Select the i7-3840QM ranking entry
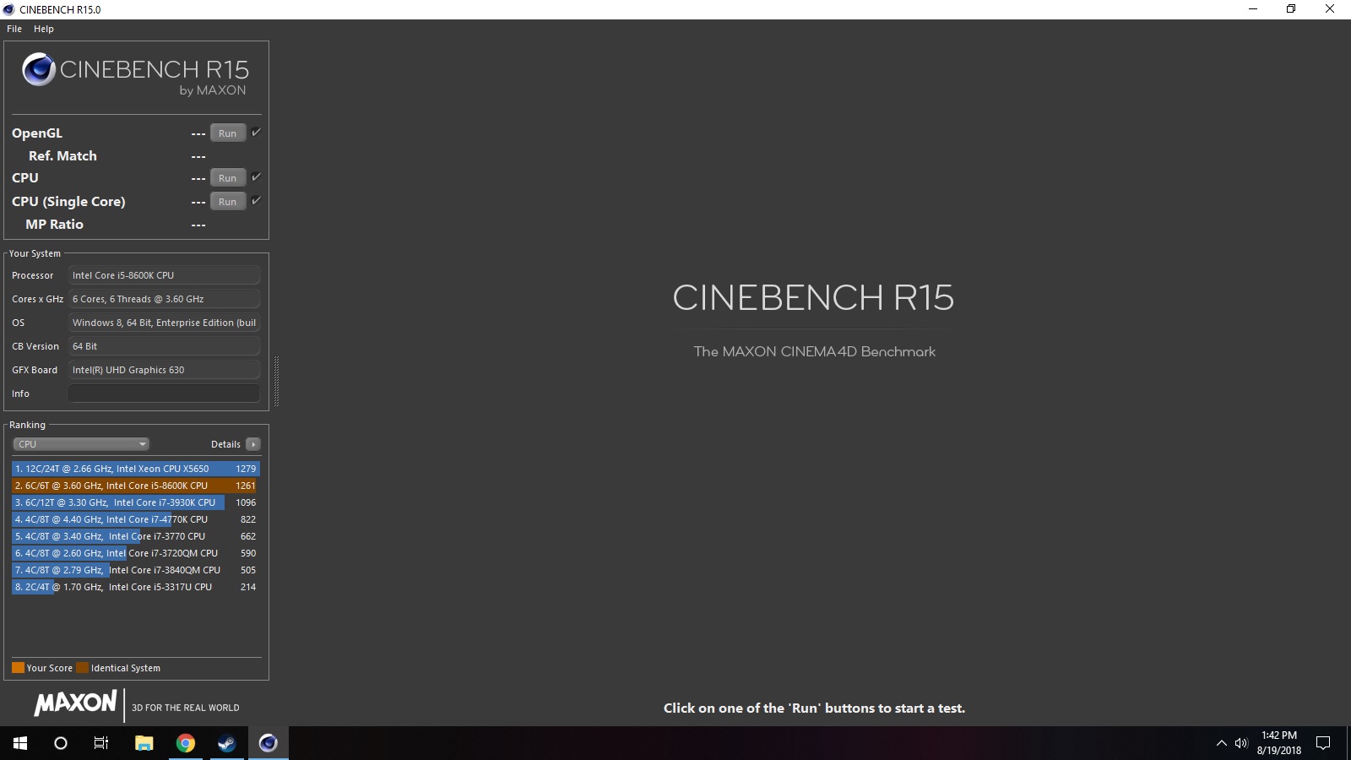The image size is (1351, 760). [x=136, y=570]
